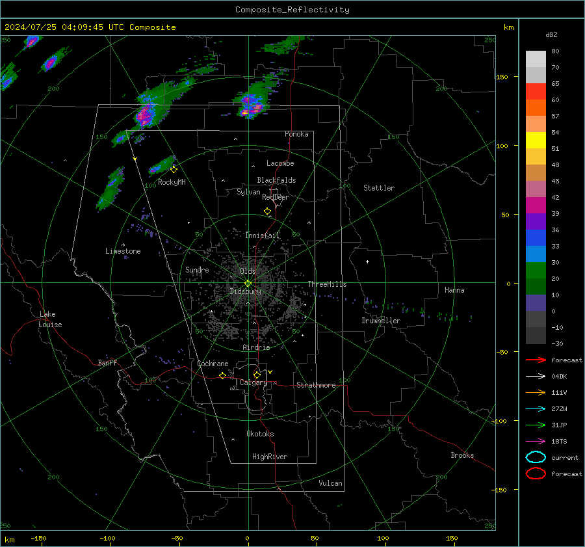Click the Lake Louise label

pyautogui.click(x=50, y=319)
